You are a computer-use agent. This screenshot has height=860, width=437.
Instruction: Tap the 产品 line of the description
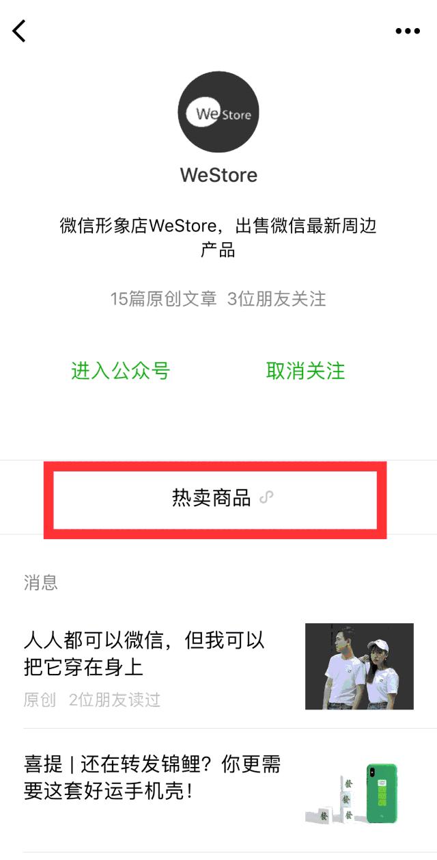tap(218, 250)
